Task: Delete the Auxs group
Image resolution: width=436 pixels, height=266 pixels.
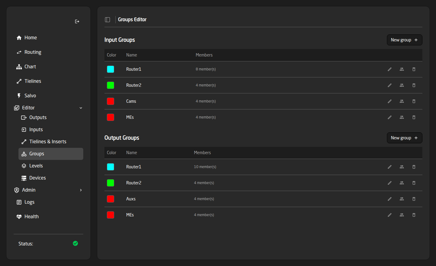Action: point(414,199)
